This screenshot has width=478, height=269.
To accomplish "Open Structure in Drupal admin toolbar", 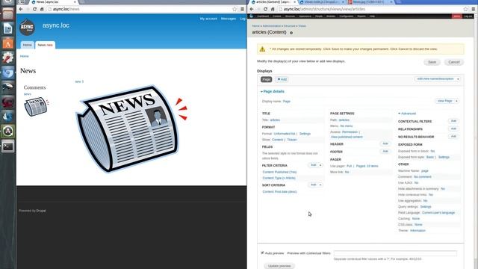I will click(290, 16).
